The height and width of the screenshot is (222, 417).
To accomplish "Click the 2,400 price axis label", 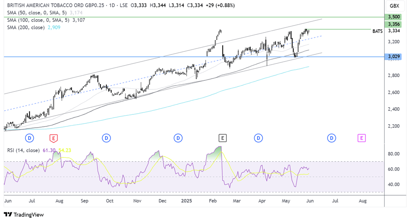I will tap(394, 109).
